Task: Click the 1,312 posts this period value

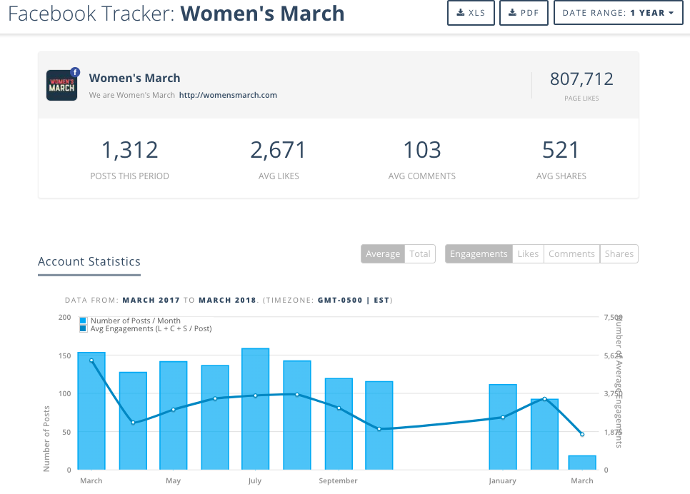Action: pyautogui.click(x=129, y=150)
